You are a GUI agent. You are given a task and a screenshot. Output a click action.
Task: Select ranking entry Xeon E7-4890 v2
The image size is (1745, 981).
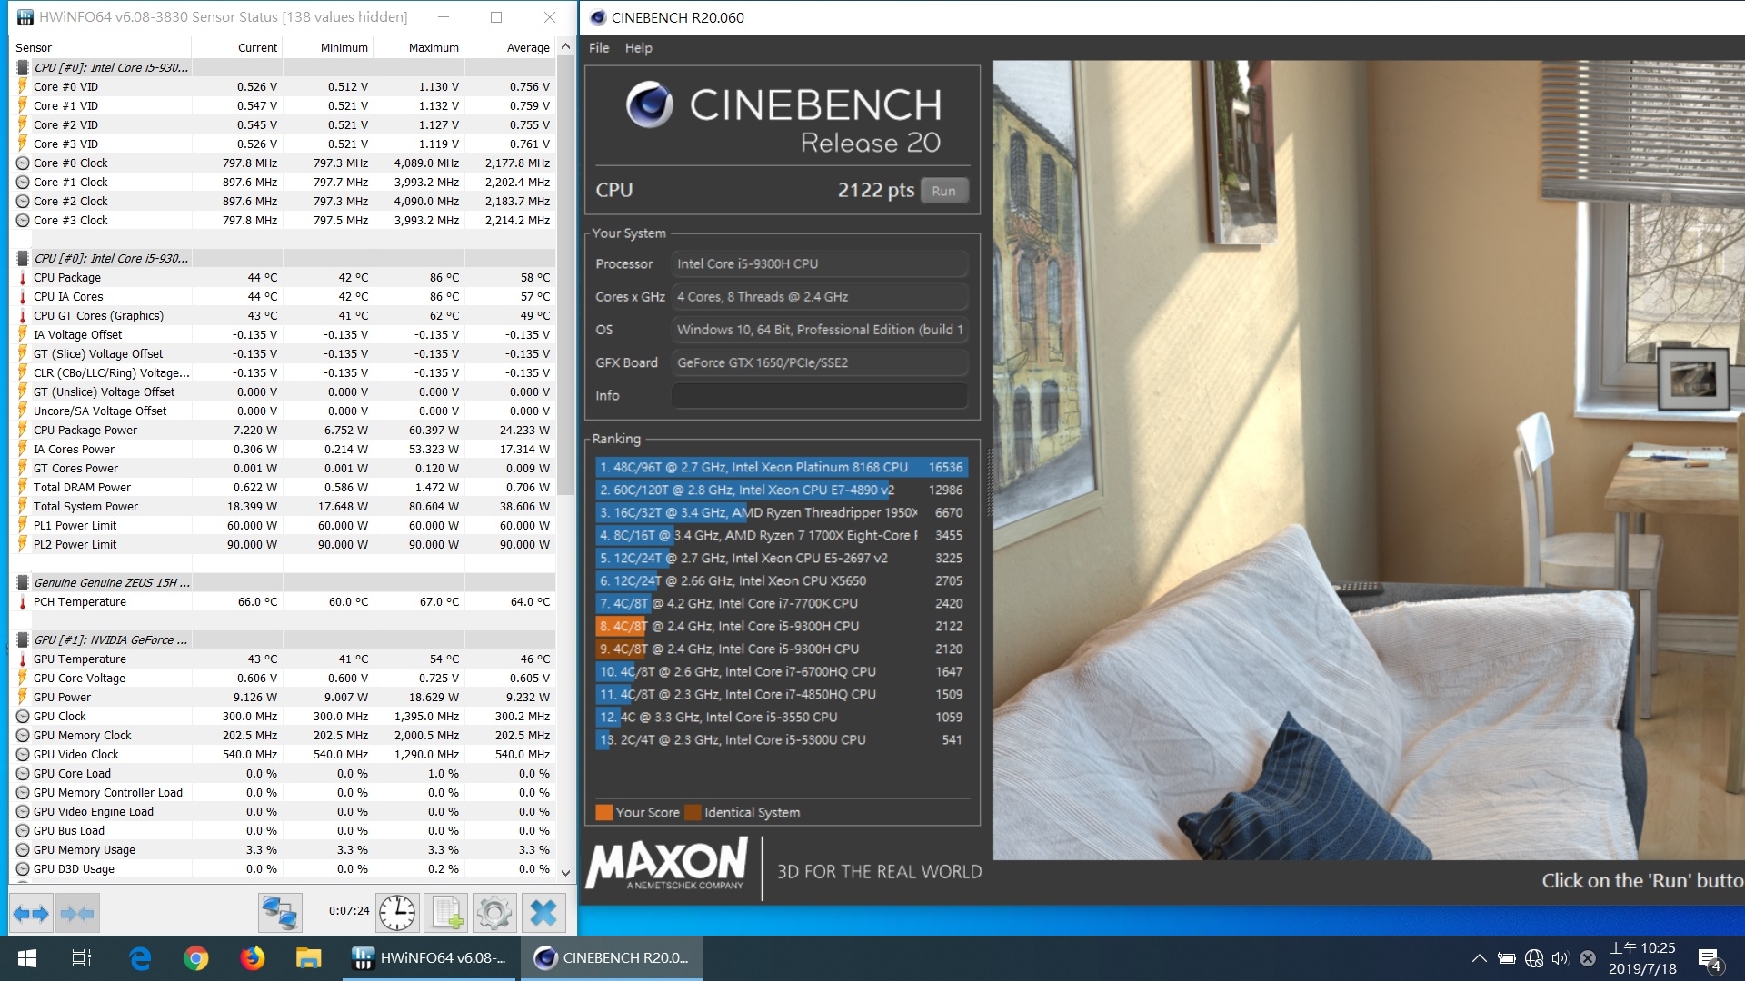coord(782,490)
